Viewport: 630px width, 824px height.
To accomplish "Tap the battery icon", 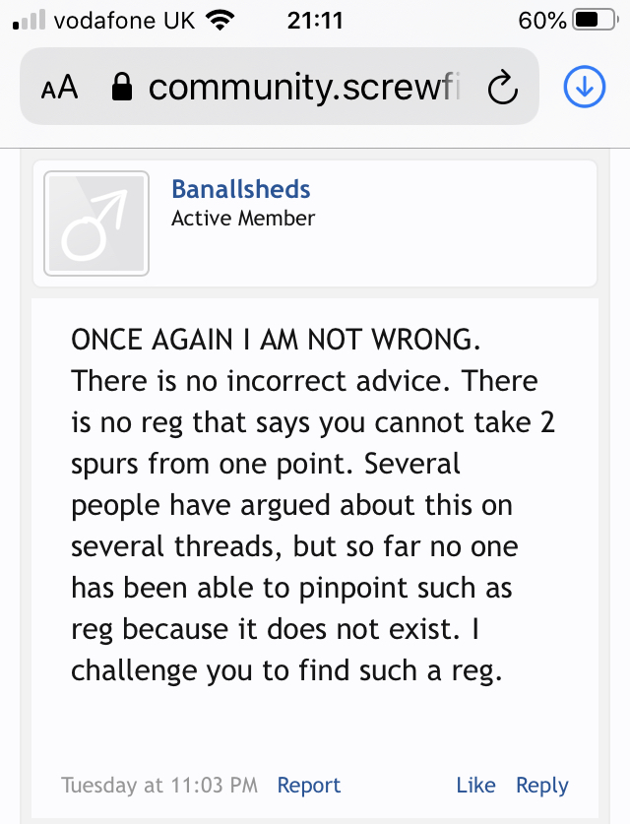I will point(594,21).
